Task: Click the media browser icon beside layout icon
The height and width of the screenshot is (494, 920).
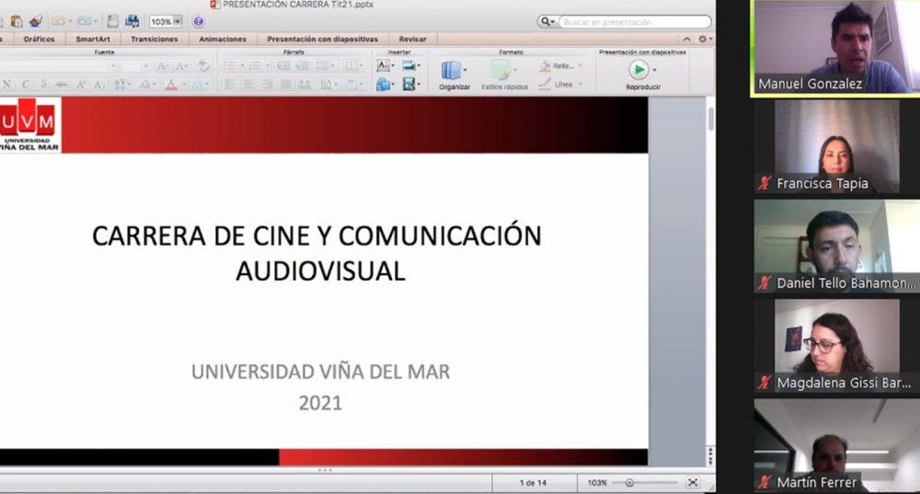Action: coord(132,22)
